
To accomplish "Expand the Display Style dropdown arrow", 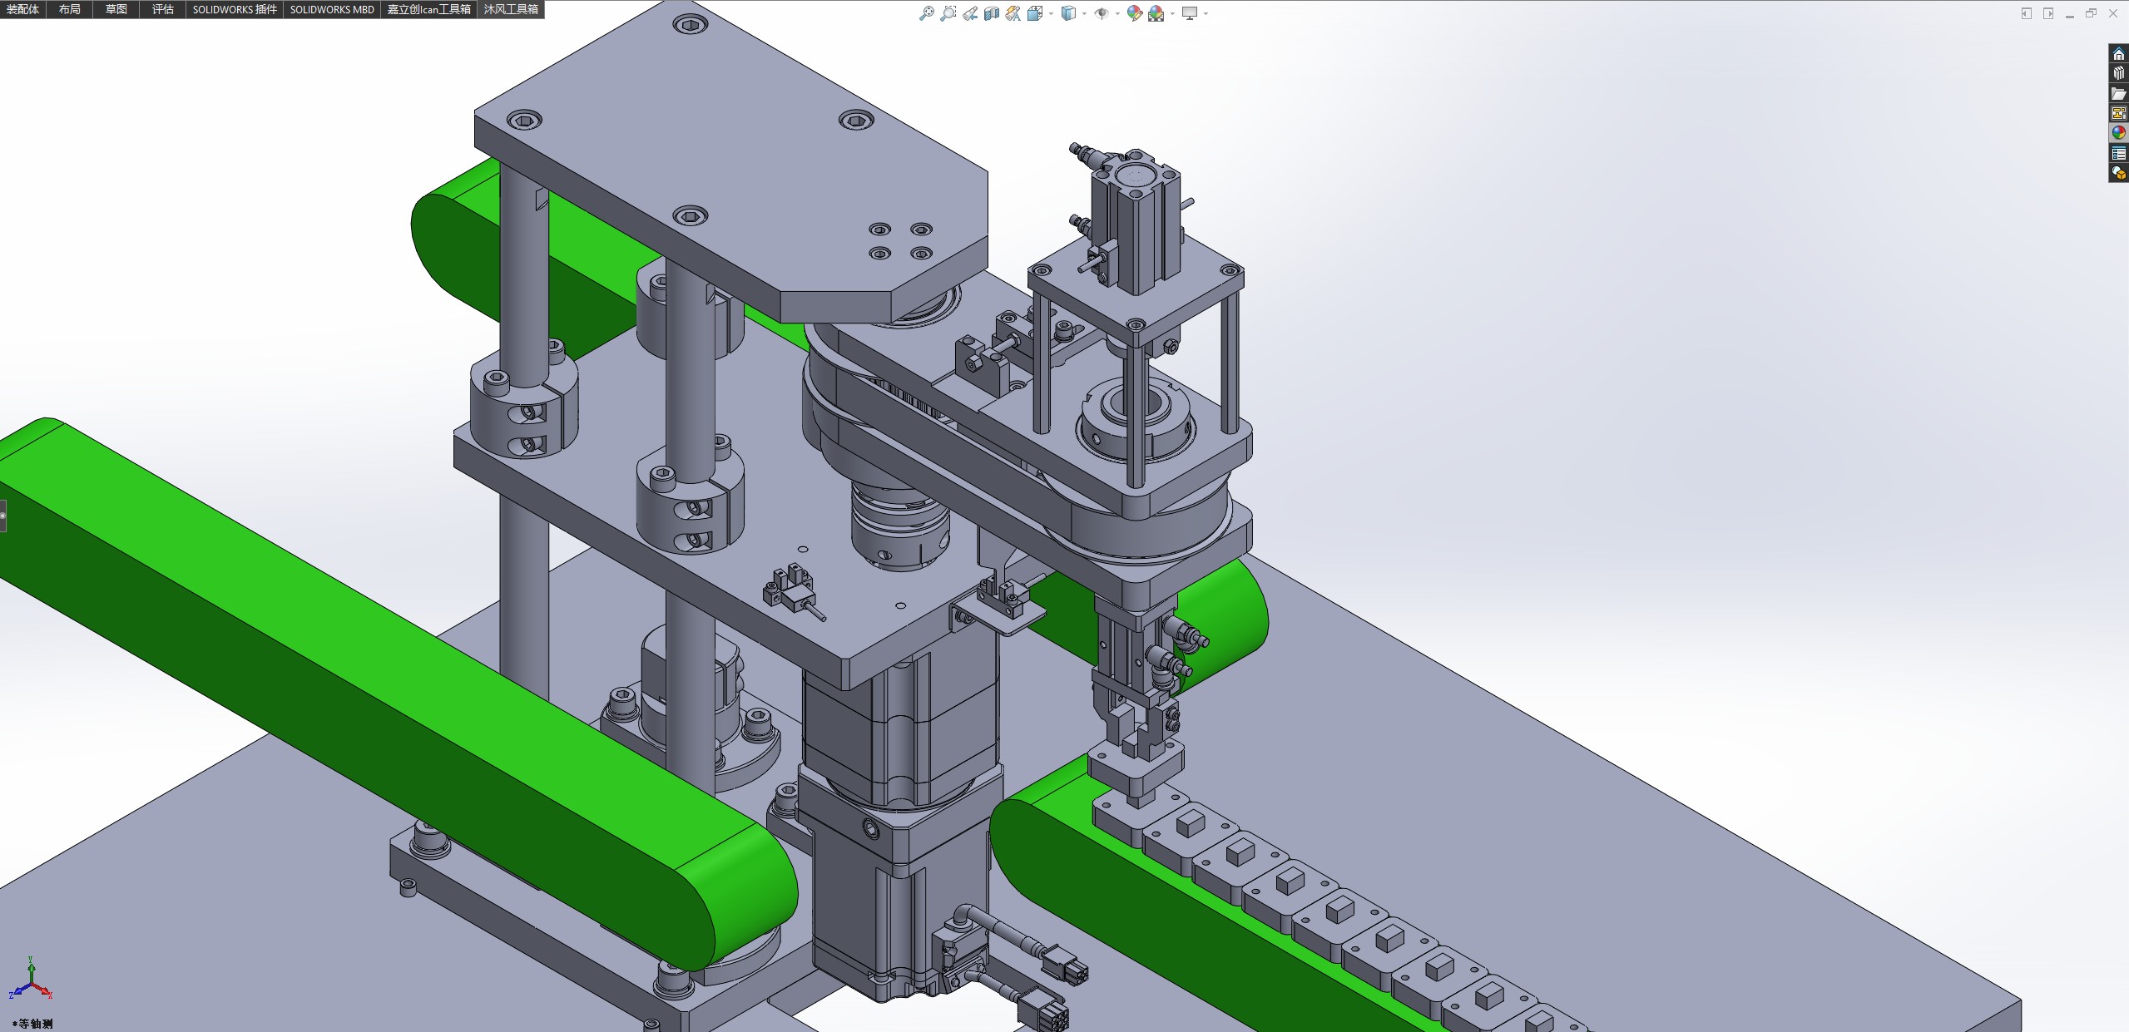I will [1084, 13].
